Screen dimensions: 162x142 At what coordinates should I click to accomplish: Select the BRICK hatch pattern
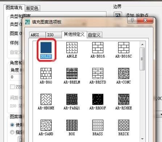124,125
